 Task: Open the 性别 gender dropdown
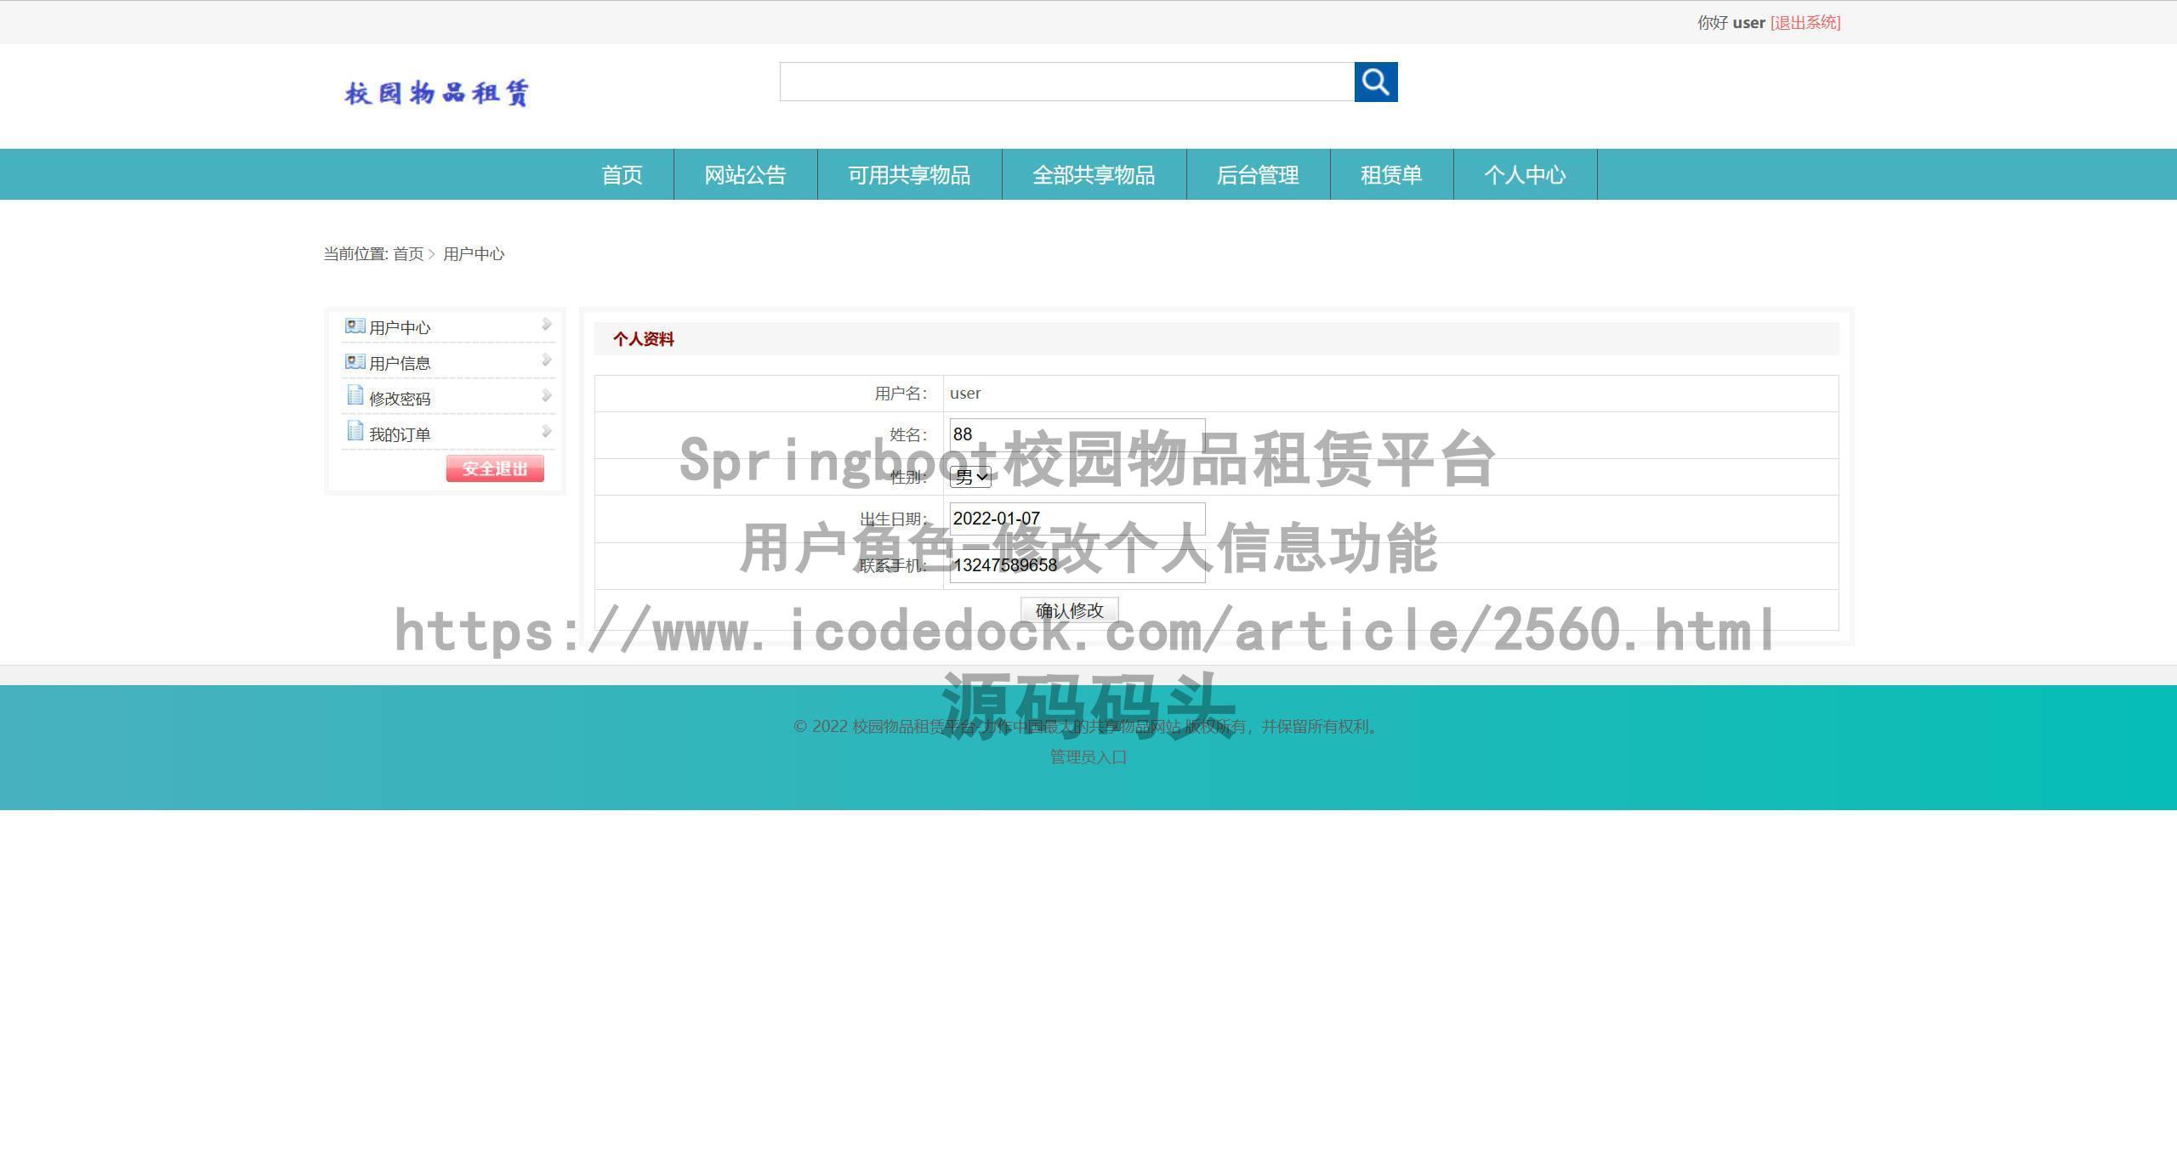click(970, 476)
